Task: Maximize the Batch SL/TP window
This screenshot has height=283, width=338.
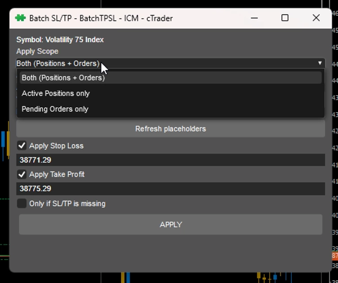Action: pyautogui.click(x=285, y=18)
